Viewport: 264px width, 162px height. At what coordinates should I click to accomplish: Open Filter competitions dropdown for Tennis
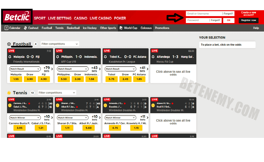[x=57, y=93]
